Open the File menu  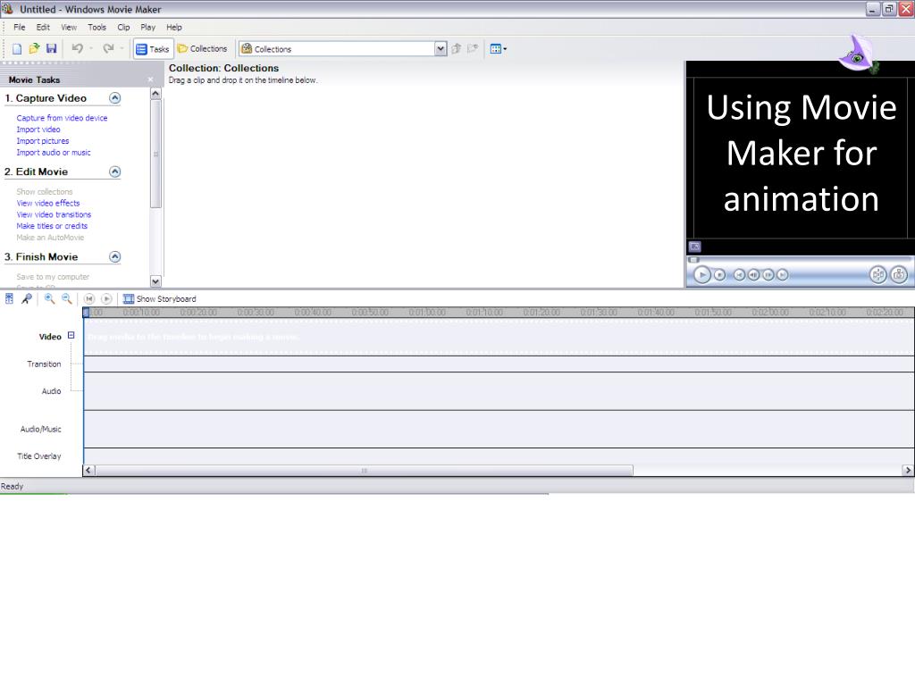click(20, 28)
